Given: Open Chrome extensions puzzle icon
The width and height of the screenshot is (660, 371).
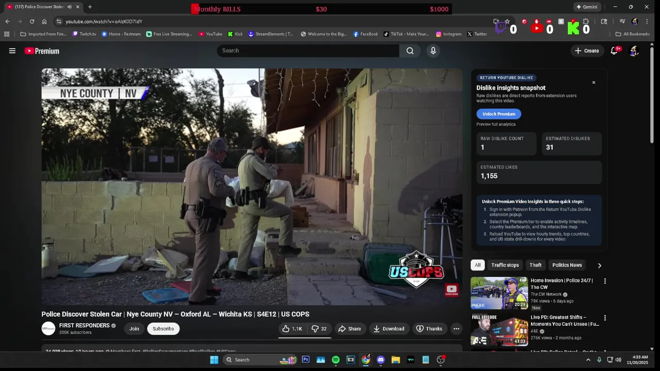Looking at the screenshot, I should pyautogui.click(x=586, y=22).
